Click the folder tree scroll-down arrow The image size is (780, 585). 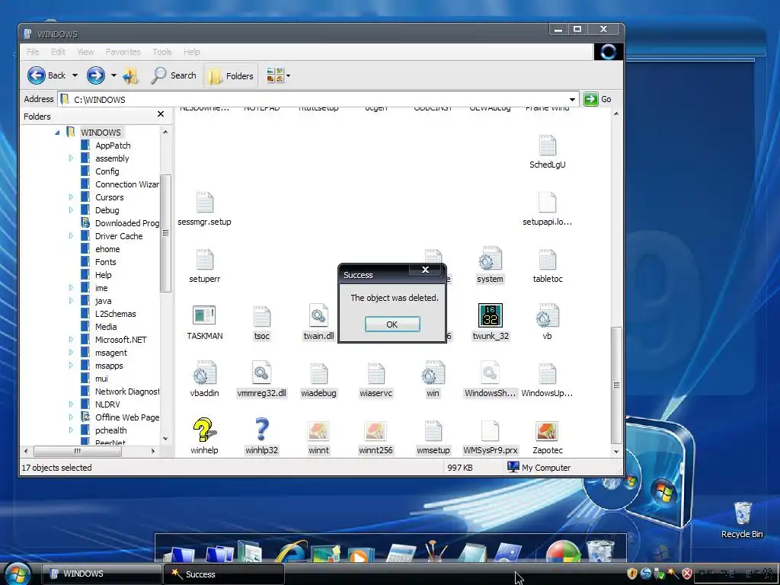click(x=165, y=439)
